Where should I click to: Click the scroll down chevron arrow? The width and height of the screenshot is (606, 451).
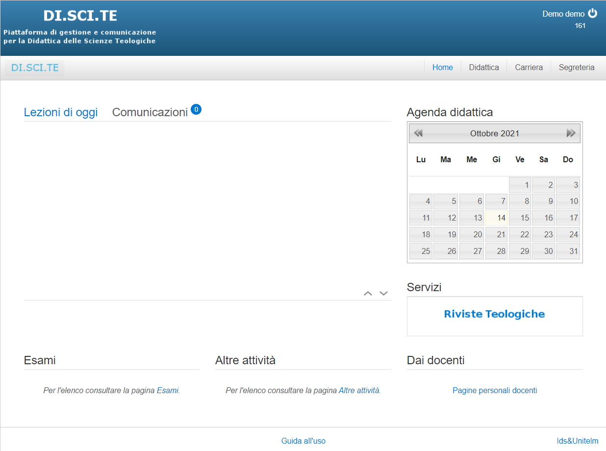tap(384, 293)
